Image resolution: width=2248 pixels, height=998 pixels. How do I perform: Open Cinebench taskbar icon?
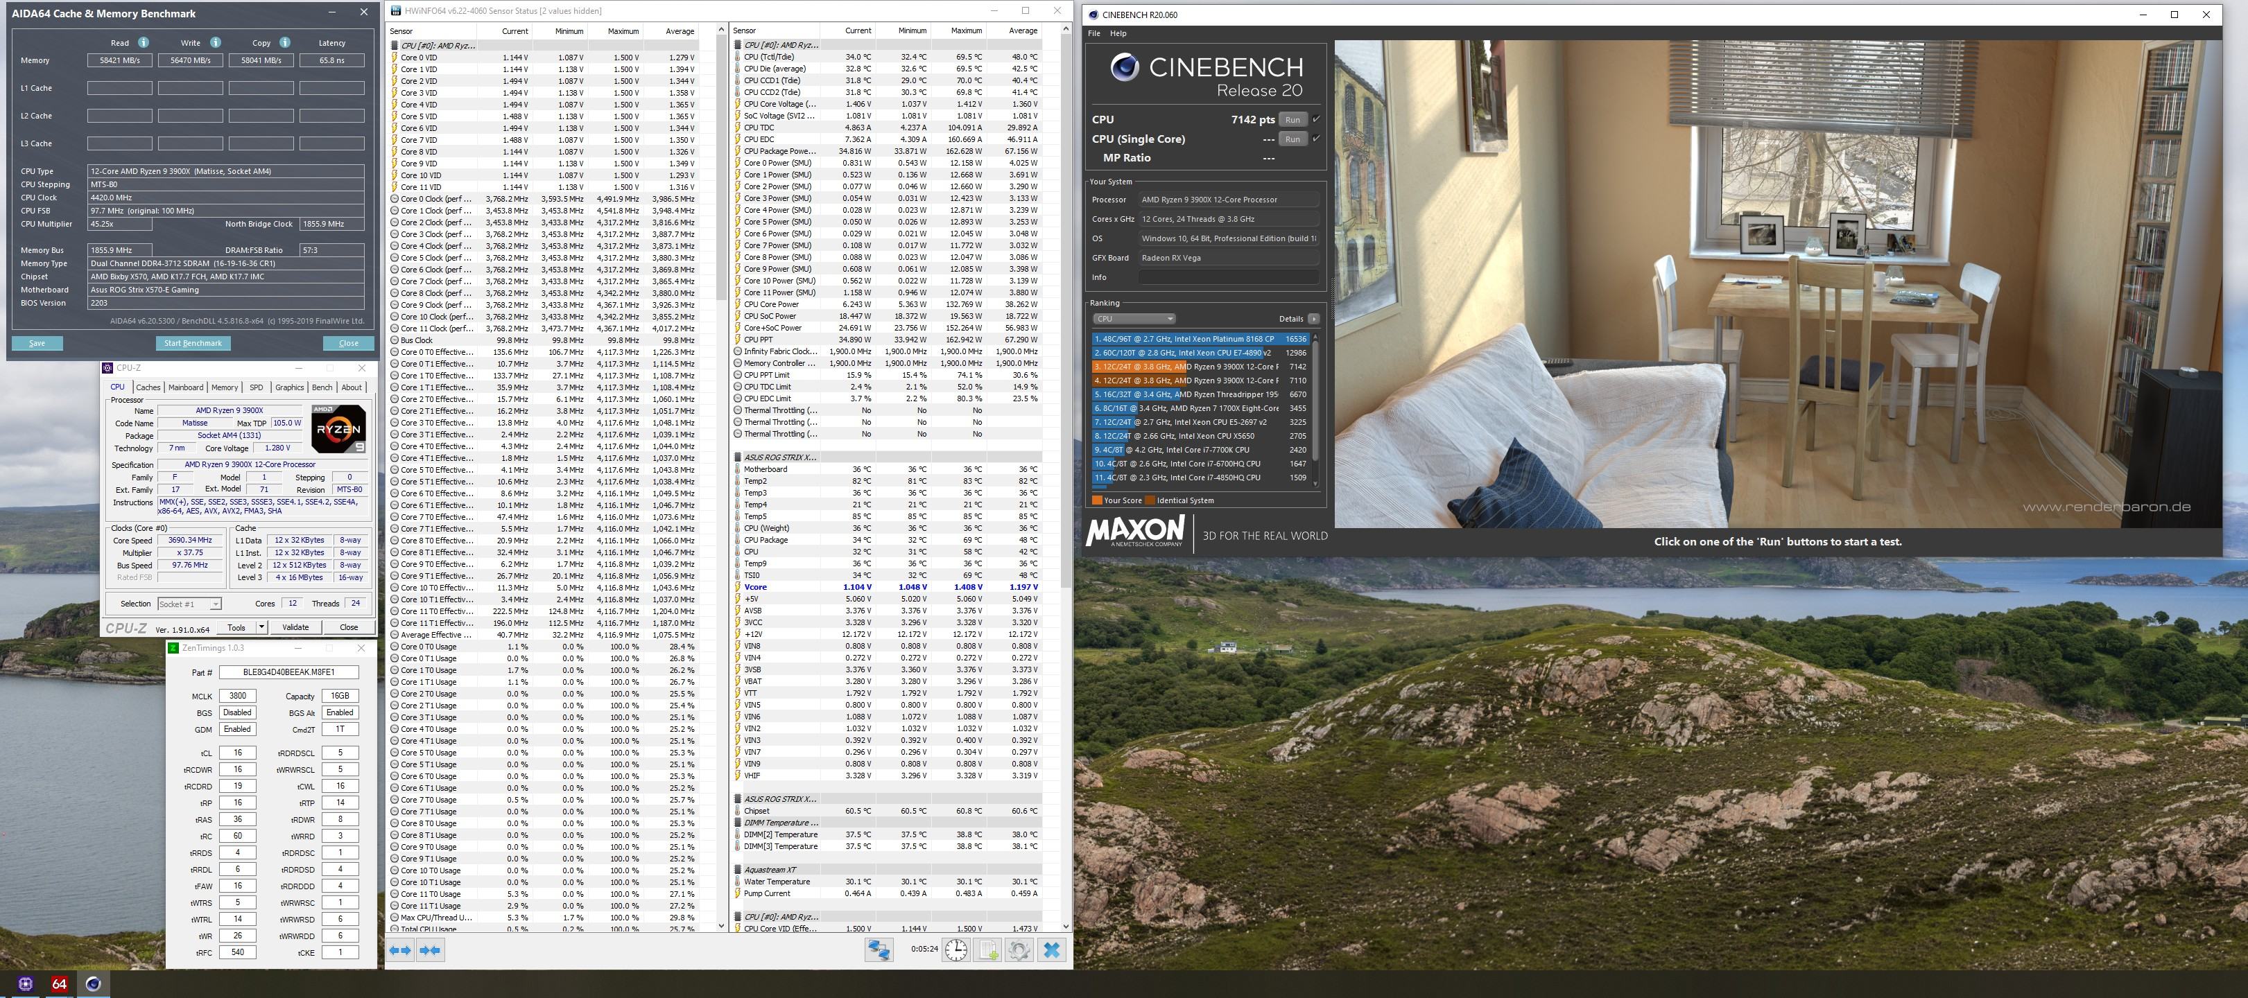(x=92, y=983)
